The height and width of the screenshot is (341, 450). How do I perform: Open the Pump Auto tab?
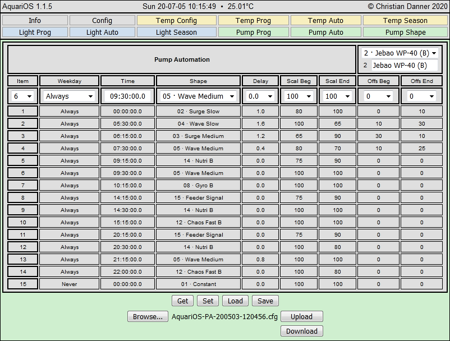coord(326,33)
